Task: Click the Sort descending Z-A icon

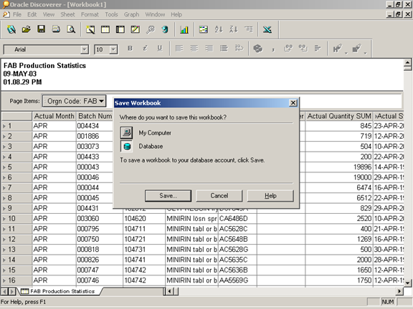Action: [x=234, y=29]
